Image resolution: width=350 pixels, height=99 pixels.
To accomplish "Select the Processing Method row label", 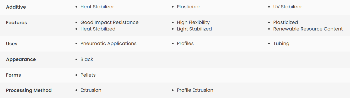I will tap(29, 90).
